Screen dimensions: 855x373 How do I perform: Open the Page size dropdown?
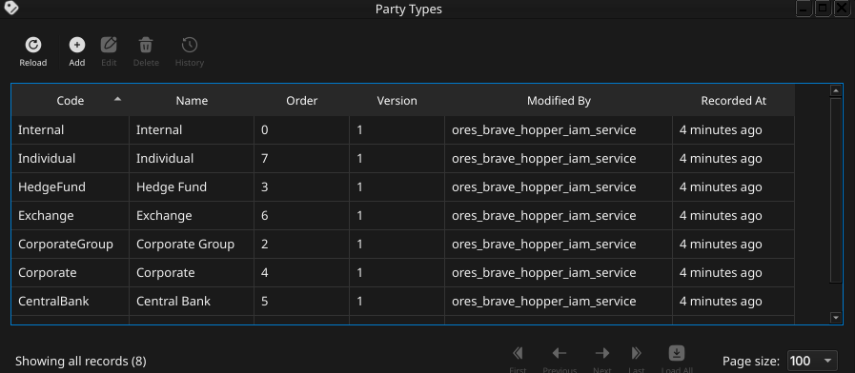click(x=812, y=361)
